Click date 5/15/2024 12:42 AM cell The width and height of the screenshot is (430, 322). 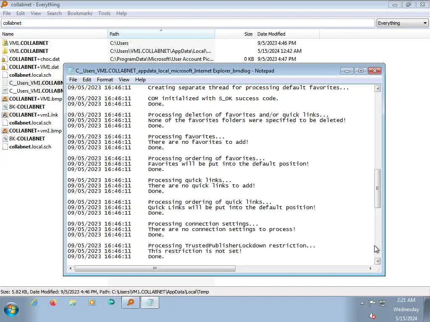(279, 51)
